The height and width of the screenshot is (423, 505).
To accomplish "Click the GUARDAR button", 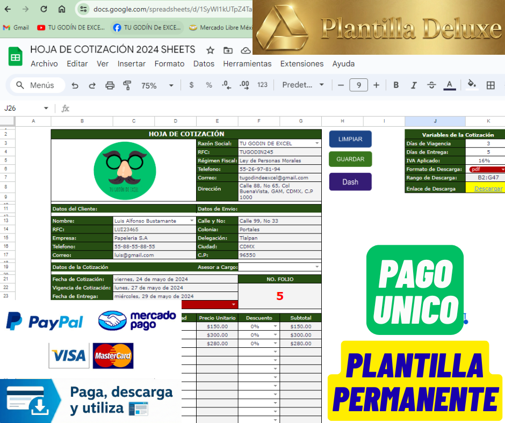I will (350, 159).
